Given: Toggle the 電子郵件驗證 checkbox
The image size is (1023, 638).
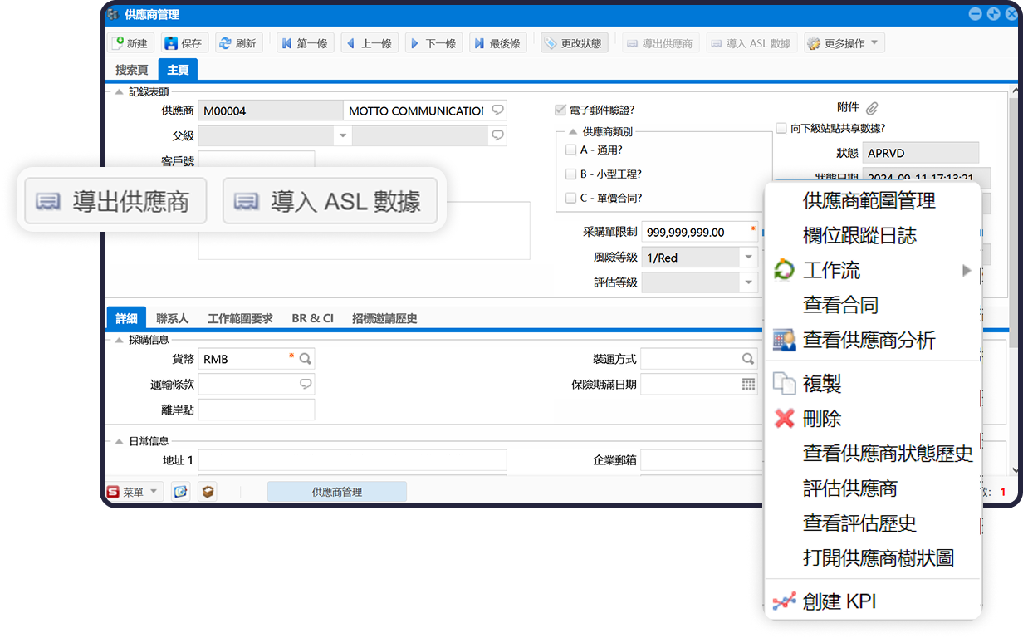Looking at the screenshot, I should pos(560,110).
